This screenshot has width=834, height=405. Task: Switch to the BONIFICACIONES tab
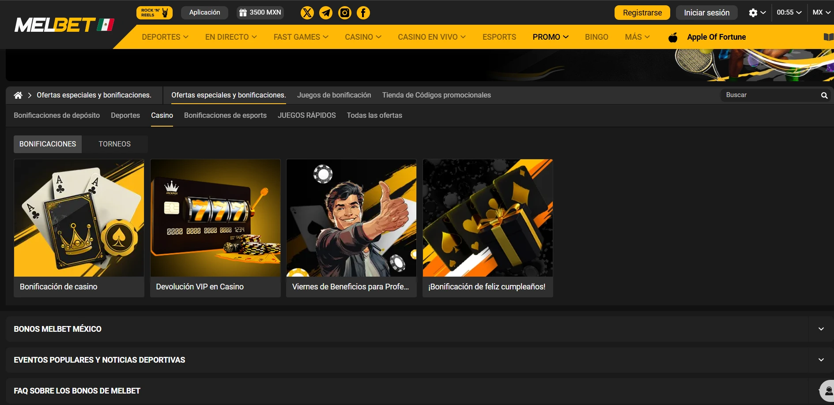tap(48, 144)
